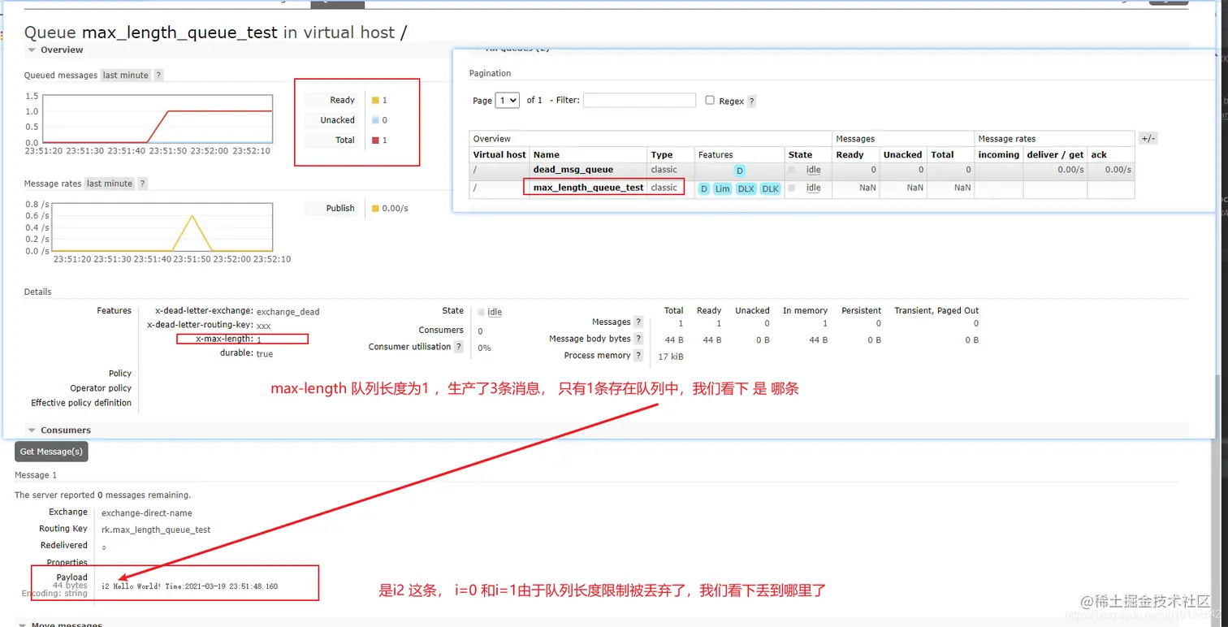Open dead_msg_queue queue link

(573, 170)
